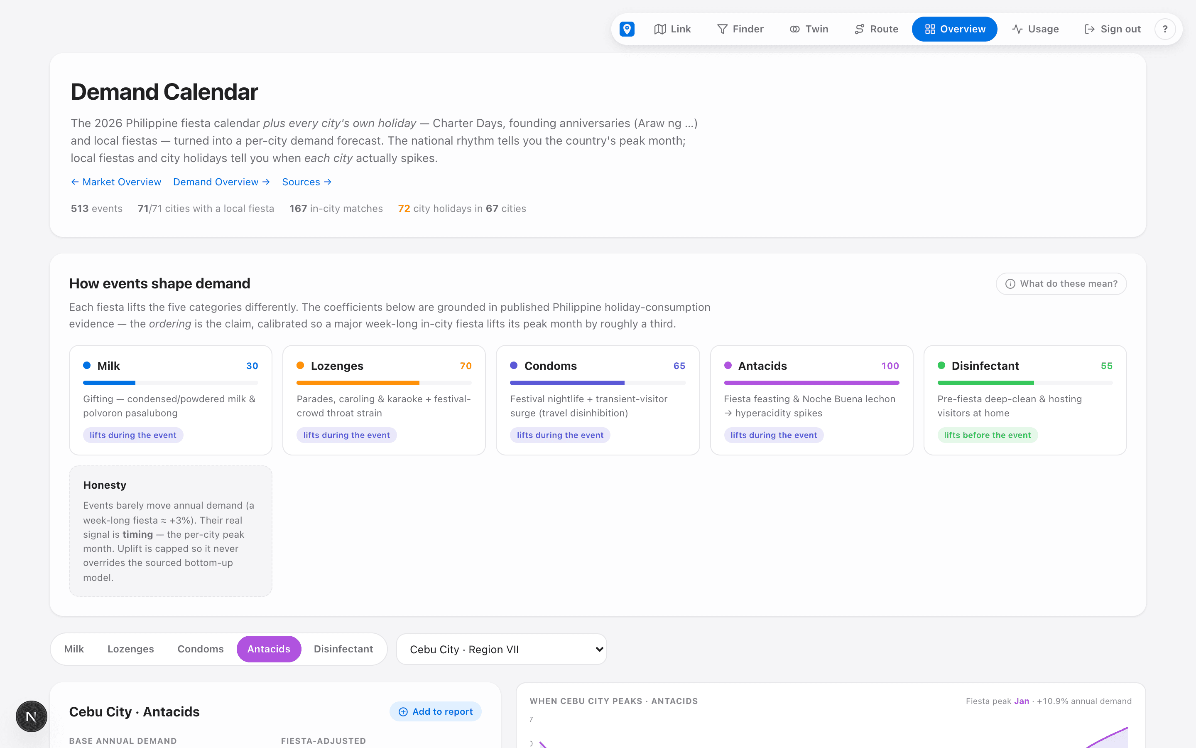
Task: Open the Cebu City Region VII dropdown
Action: [502, 649]
